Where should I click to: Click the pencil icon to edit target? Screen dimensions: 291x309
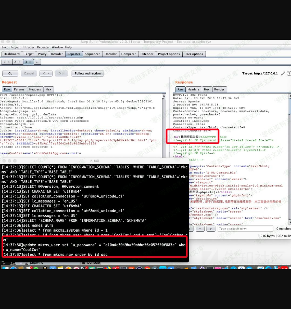pyautogui.click(x=283, y=73)
